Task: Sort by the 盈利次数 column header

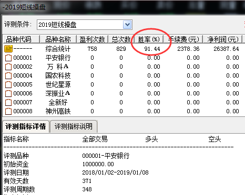Action: coord(92,39)
